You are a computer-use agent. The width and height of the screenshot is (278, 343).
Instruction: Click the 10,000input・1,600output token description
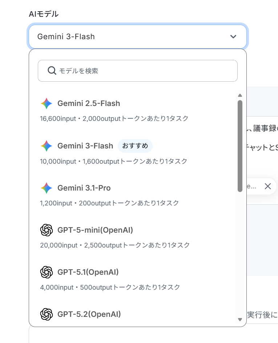113,162
